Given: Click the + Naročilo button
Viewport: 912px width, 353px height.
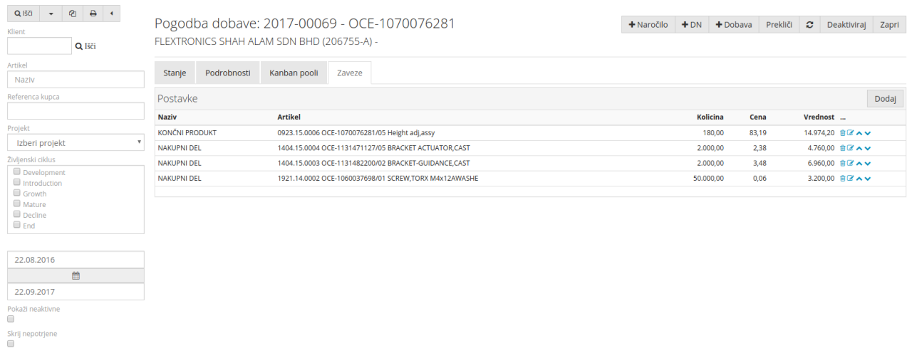Looking at the screenshot, I should click(648, 24).
